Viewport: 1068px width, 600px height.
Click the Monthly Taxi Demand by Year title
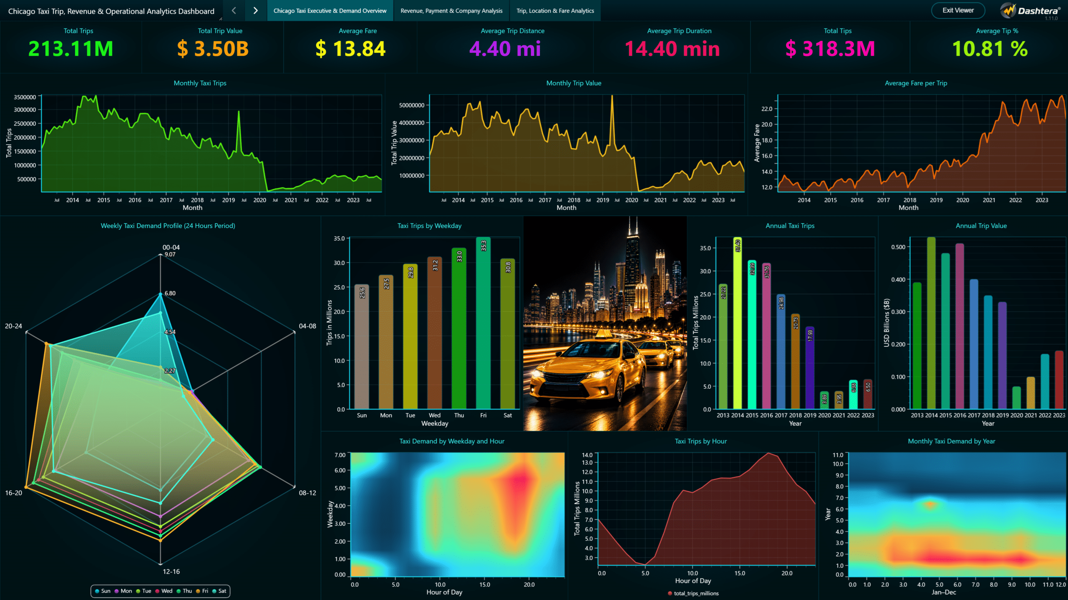[x=951, y=441]
